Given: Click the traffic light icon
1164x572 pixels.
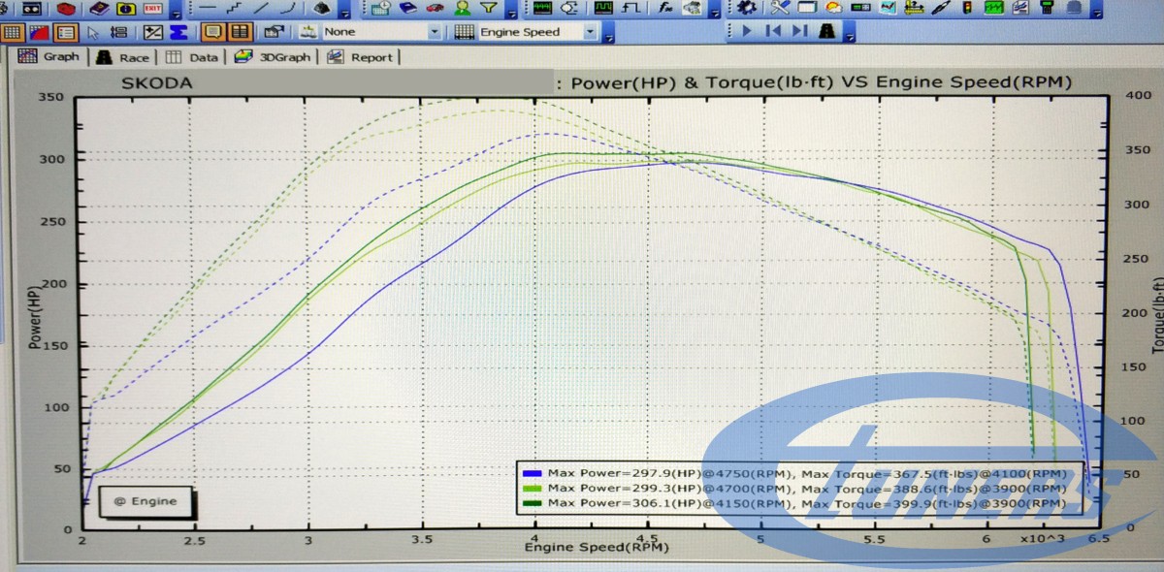Looking at the screenshot, I should point(967,8).
